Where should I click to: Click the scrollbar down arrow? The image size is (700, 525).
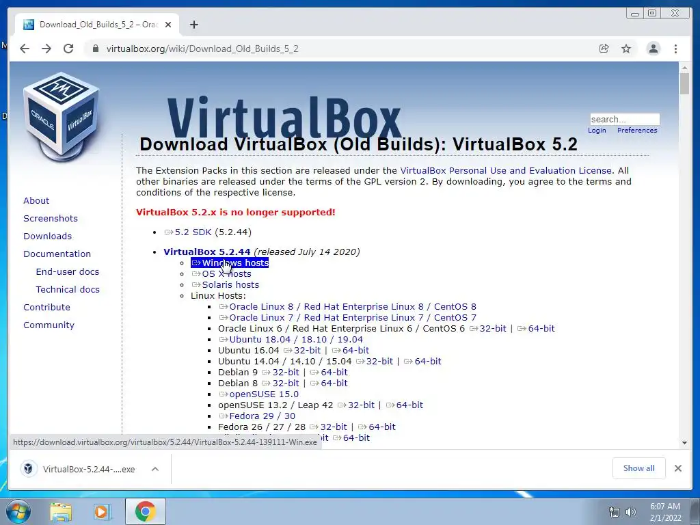(x=684, y=443)
